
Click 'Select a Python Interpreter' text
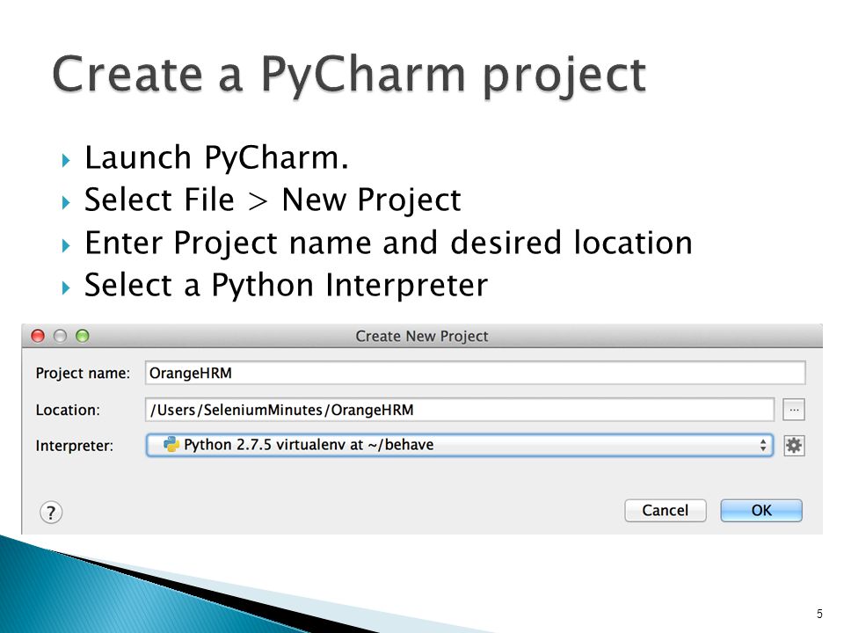287,285
